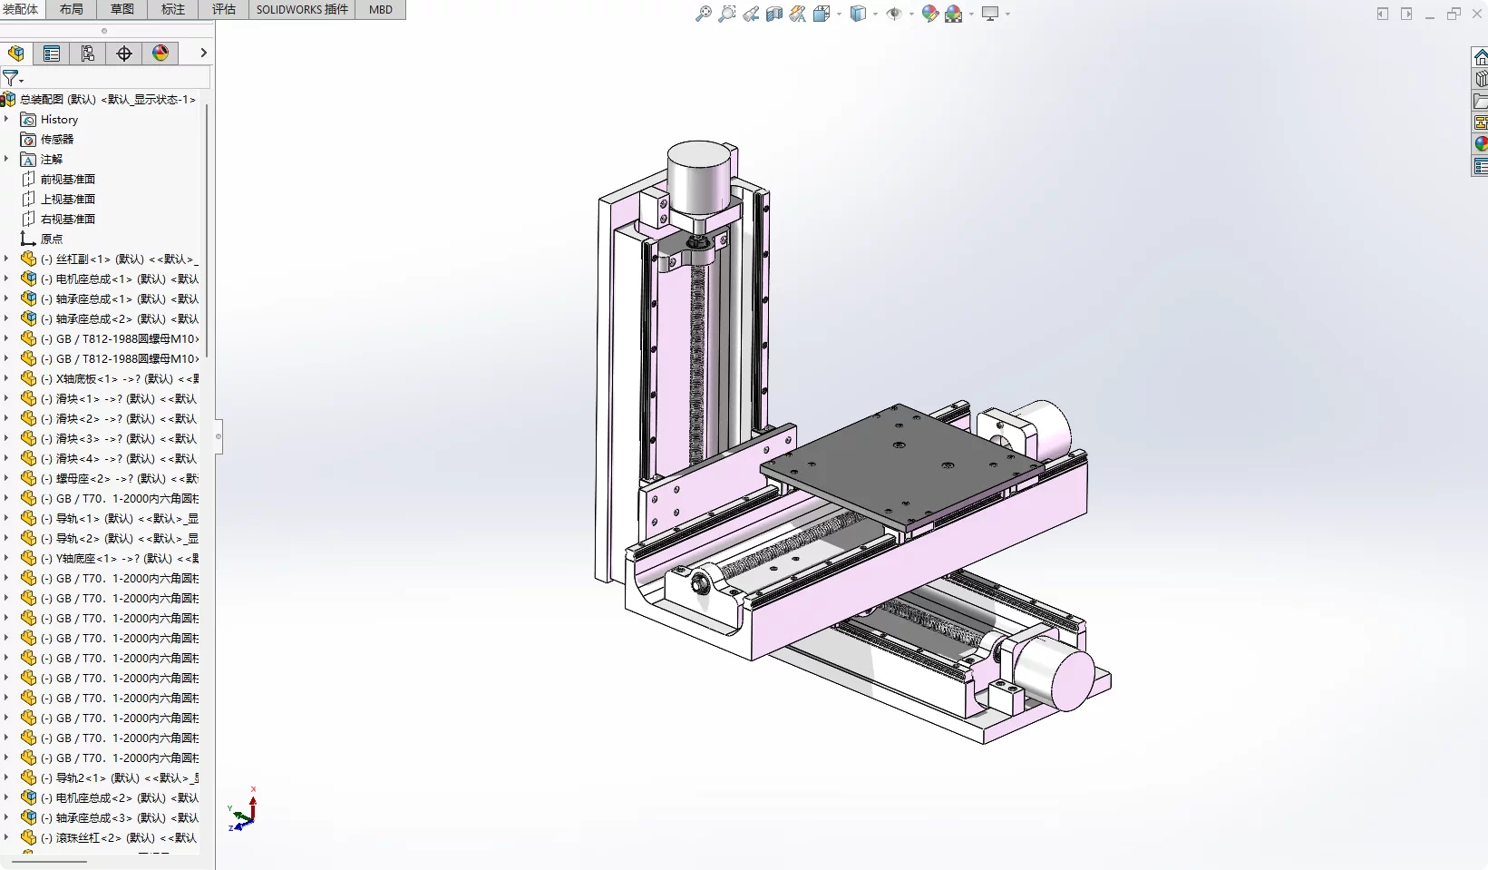Click the panel collapse handle on the tree's edge
Viewport: 1488px width, 870px height.
[218, 436]
